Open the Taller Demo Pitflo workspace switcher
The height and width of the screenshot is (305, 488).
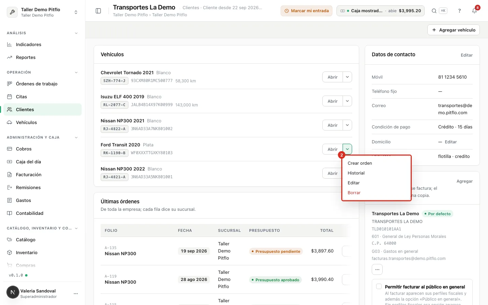click(x=43, y=12)
